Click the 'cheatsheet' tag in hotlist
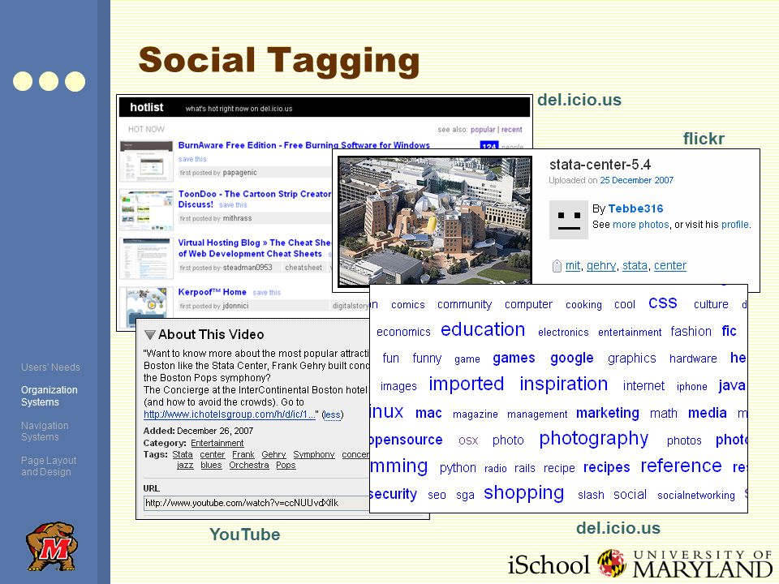This screenshot has height=584, width=779. click(303, 267)
